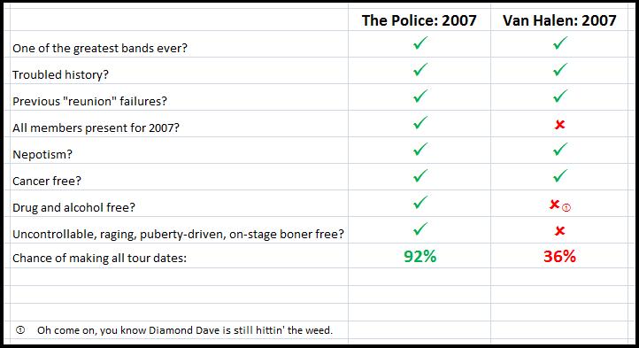Click 'Chance of making all tour dates:' cell
639x348 pixels.
[179, 256]
